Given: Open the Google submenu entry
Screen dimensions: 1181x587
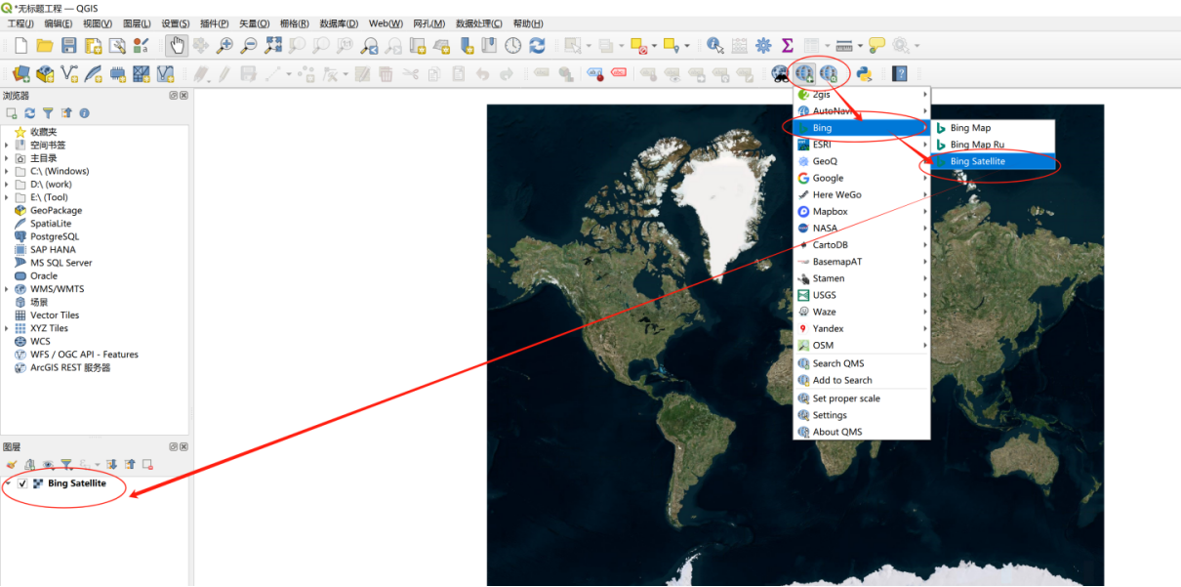Looking at the screenshot, I should click(862, 178).
